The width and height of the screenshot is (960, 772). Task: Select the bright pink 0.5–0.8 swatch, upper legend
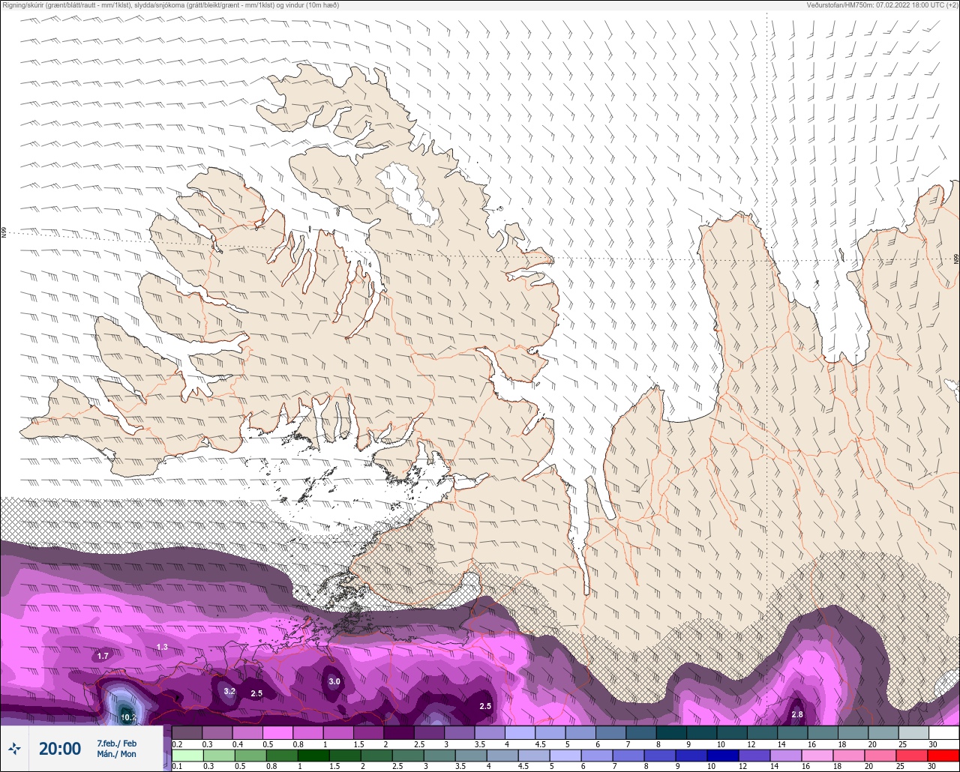click(278, 732)
